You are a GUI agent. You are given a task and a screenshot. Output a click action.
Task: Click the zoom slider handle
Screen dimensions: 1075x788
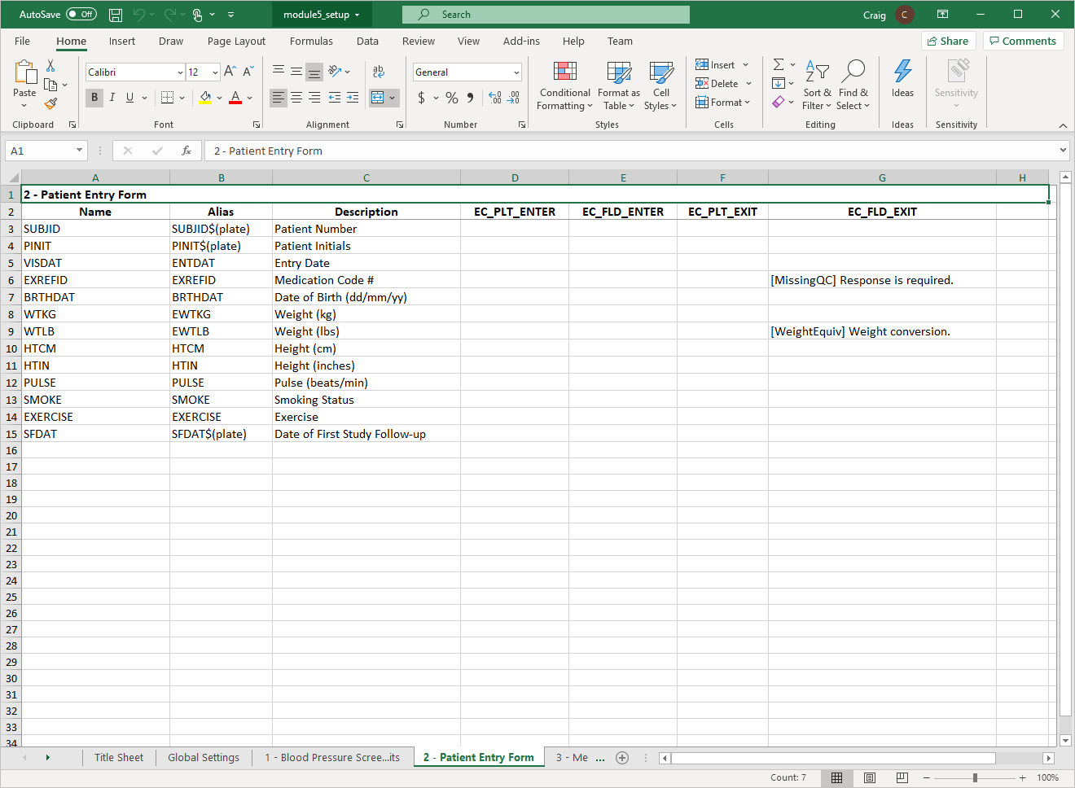975,777
